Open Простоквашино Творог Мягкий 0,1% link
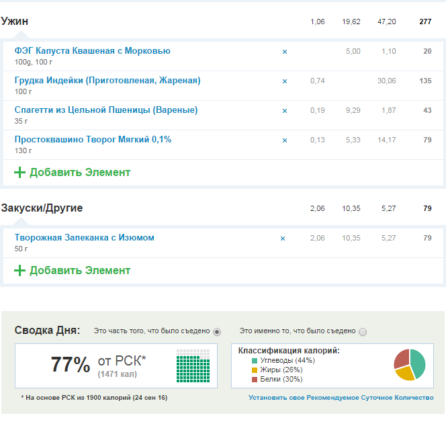 point(93,140)
